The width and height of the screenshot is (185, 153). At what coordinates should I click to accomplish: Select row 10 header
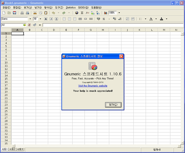pyautogui.click(x=6, y=62)
